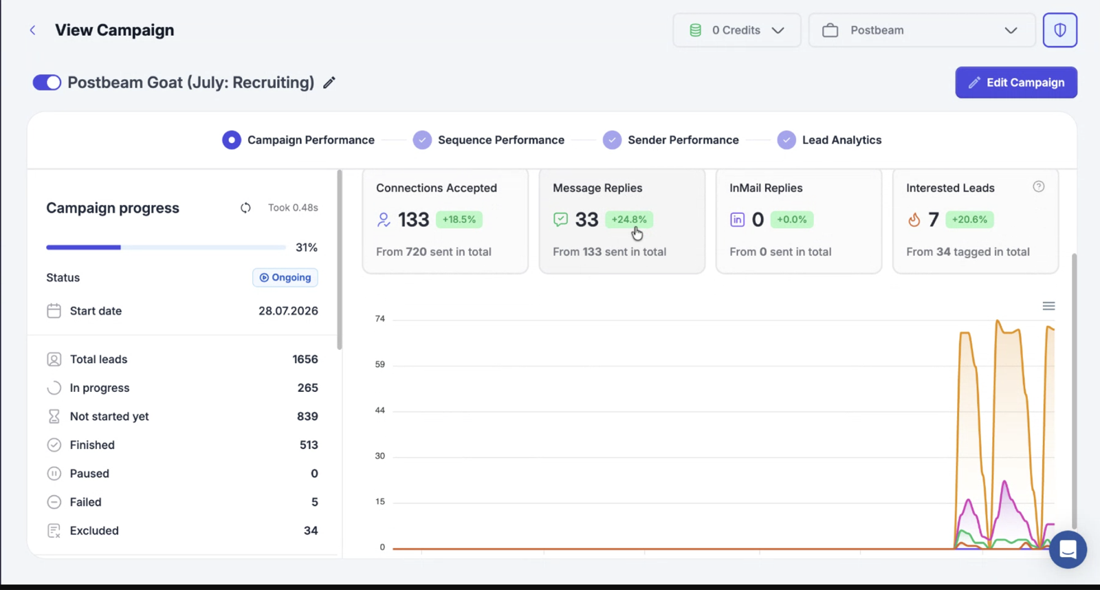Click the Interested Leads flame icon
This screenshot has height=590, width=1100.
914,220
